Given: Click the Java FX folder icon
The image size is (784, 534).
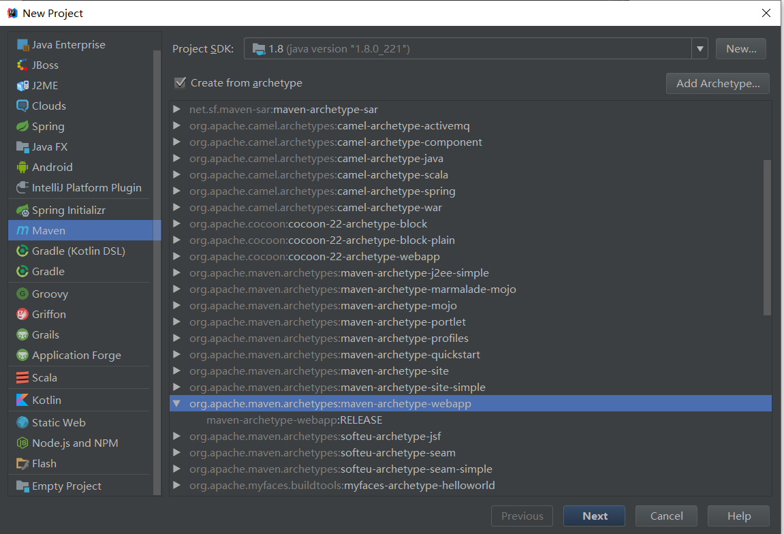Looking at the screenshot, I should coord(22,147).
